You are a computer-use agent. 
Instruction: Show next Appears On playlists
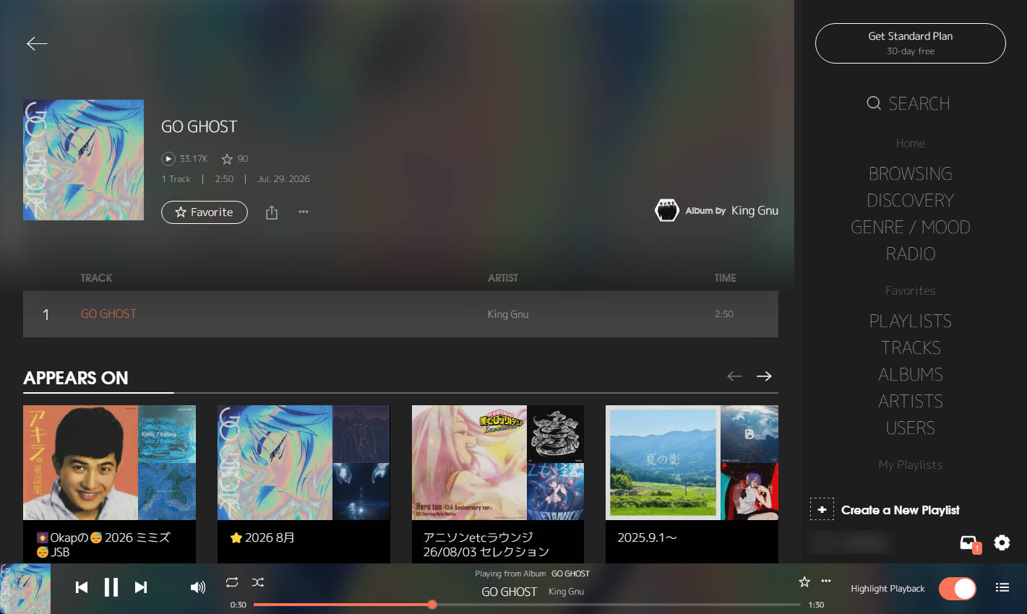764,376
